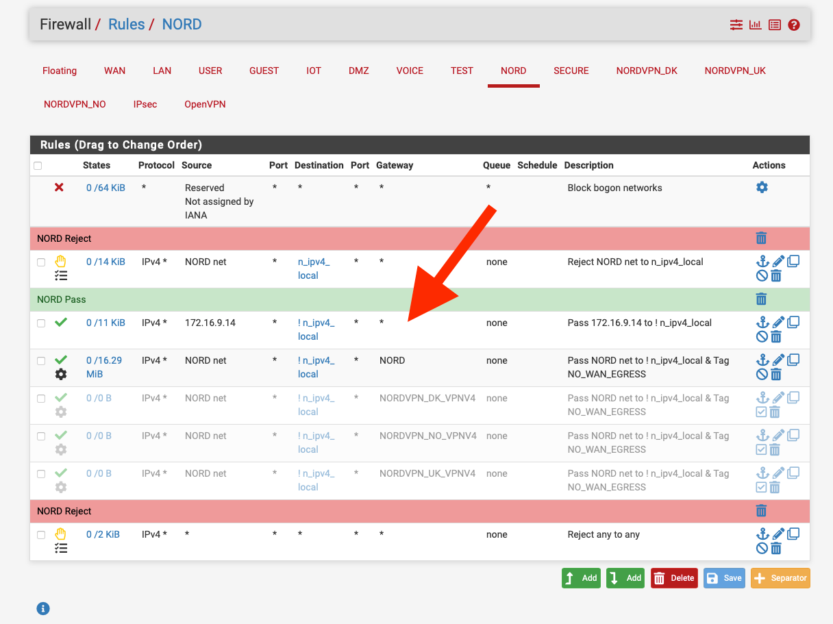Screen dimensions: 833x624
Task: Click the red Delete button
Action: [674, 578]
